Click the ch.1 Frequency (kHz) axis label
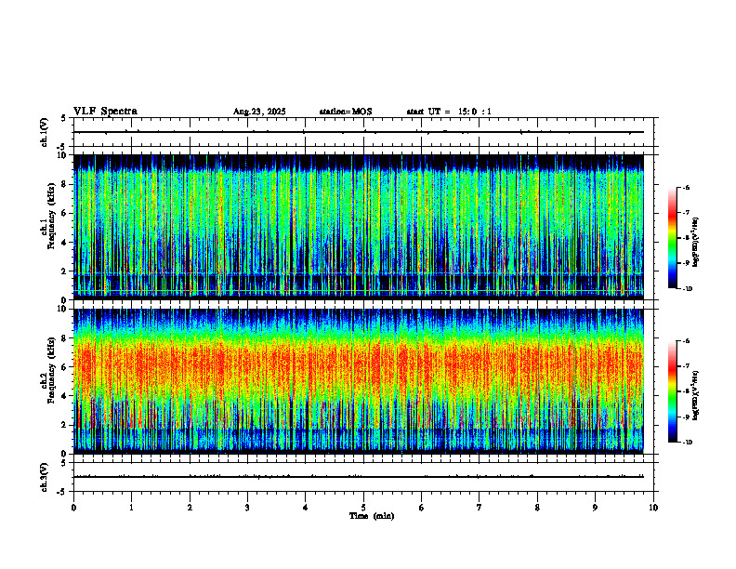736x569 pixels. 48,215
